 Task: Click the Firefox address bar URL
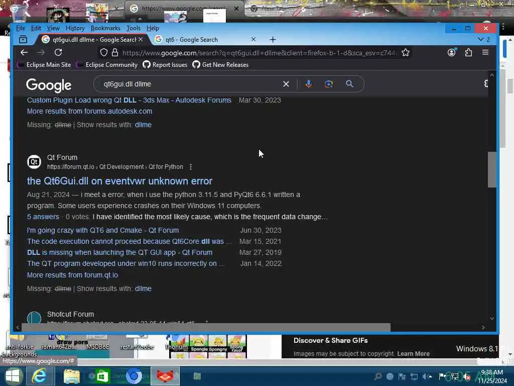pos(259,52)
